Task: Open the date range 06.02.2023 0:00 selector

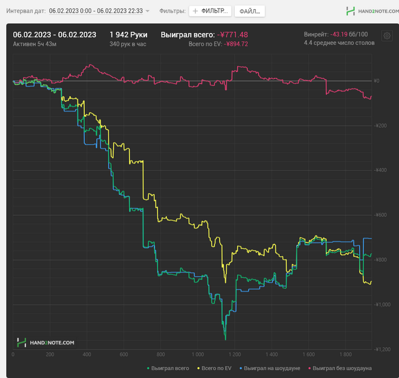Action: pos(96,11)
